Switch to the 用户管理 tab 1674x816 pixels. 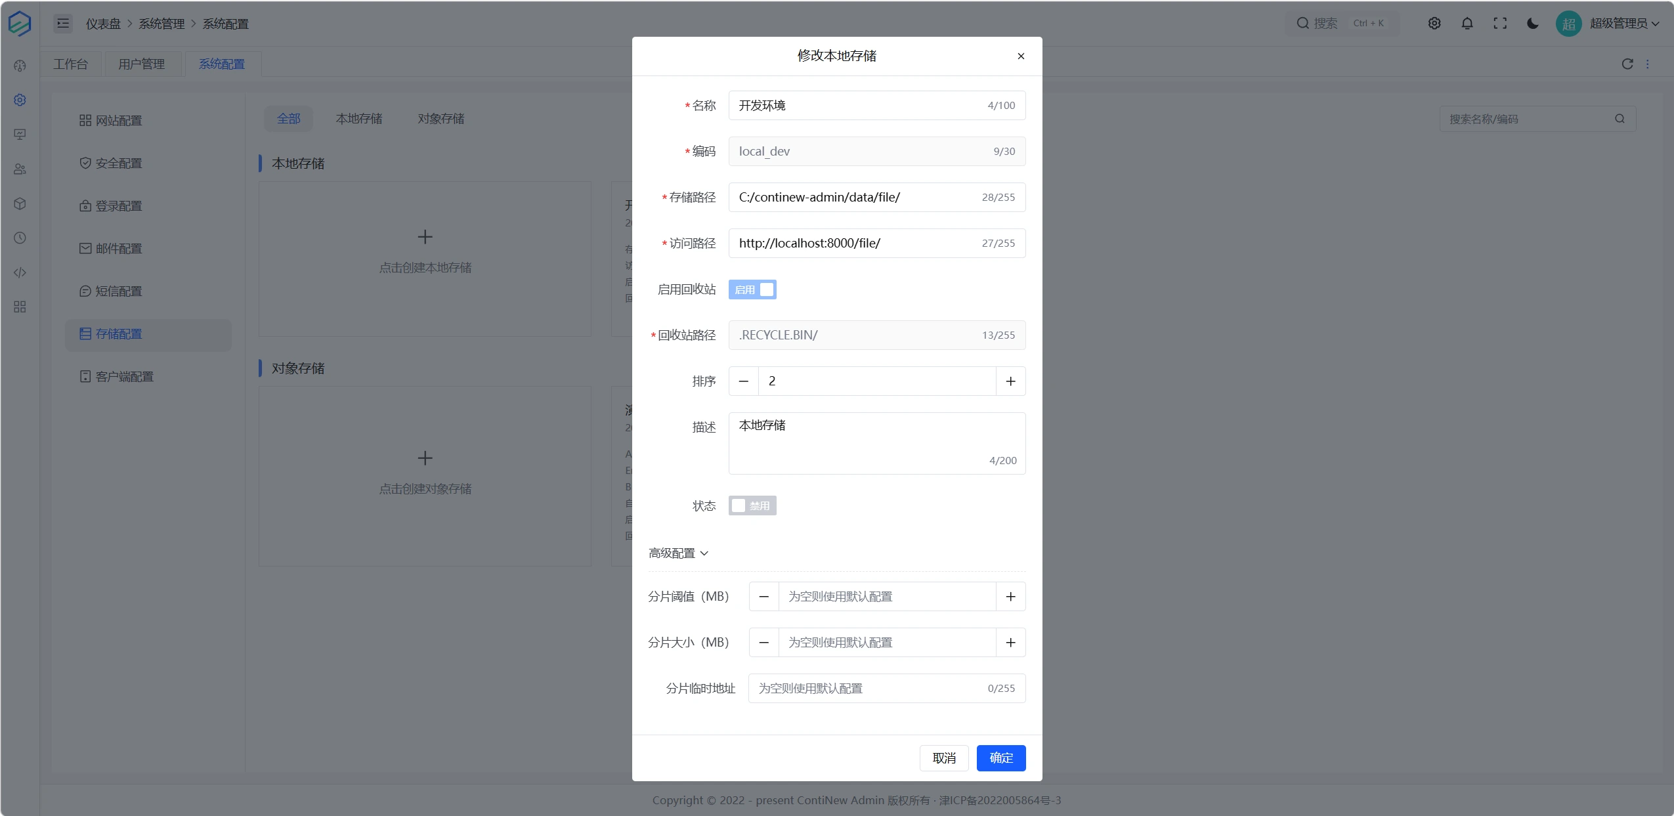click(142, 64)
